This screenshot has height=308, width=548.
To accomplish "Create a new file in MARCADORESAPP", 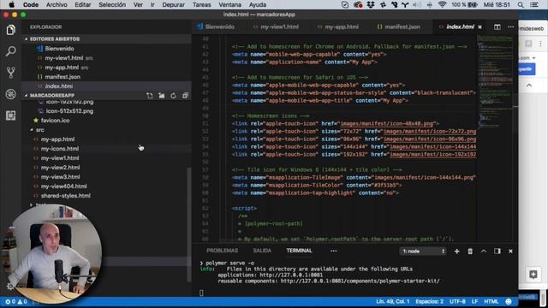I will tap(150, 95).
